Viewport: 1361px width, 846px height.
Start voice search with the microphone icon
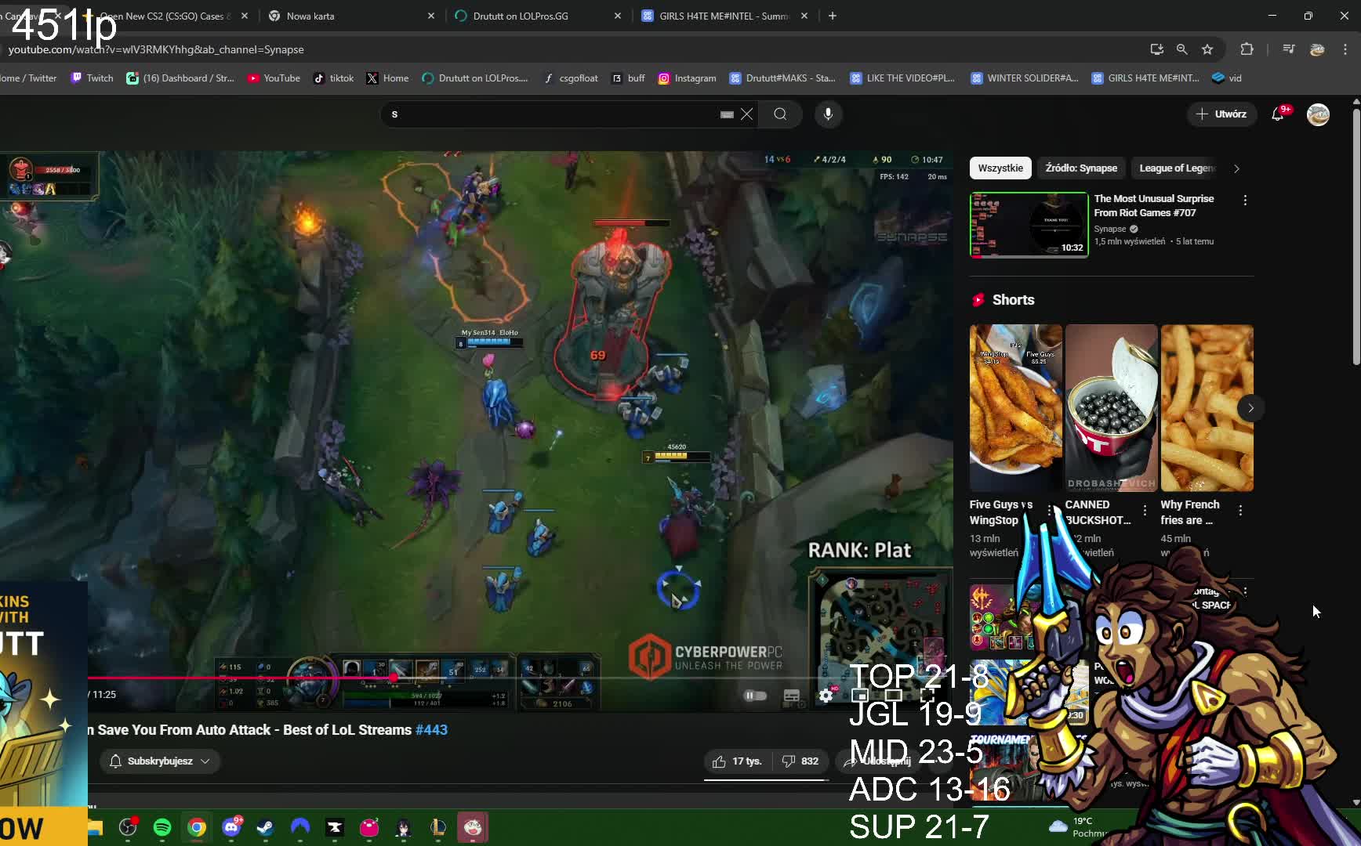828,114
